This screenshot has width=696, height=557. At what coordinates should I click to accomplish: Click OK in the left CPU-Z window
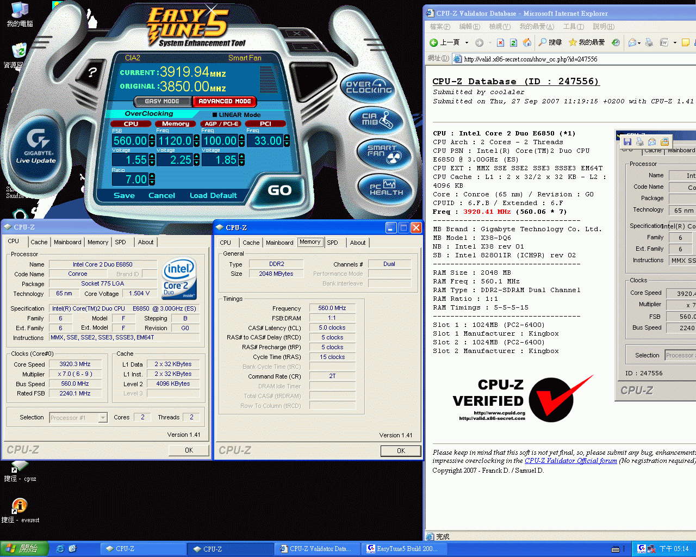click(x=189, y=450)
